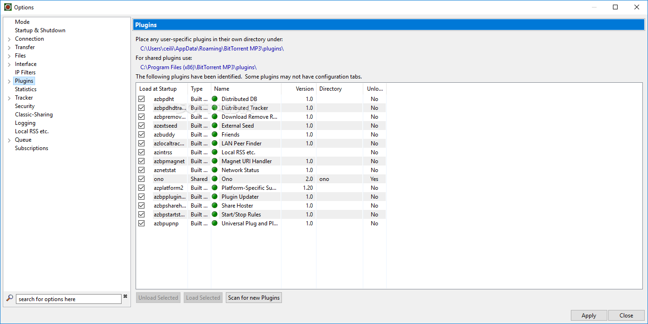This screenshot has width=648, height=324.
Task: Open the Subscriptions options page
Action: click(31, 148)
